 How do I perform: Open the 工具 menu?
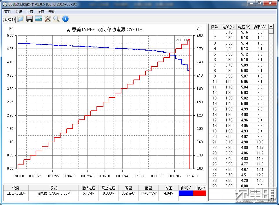(x=30, y=12)
